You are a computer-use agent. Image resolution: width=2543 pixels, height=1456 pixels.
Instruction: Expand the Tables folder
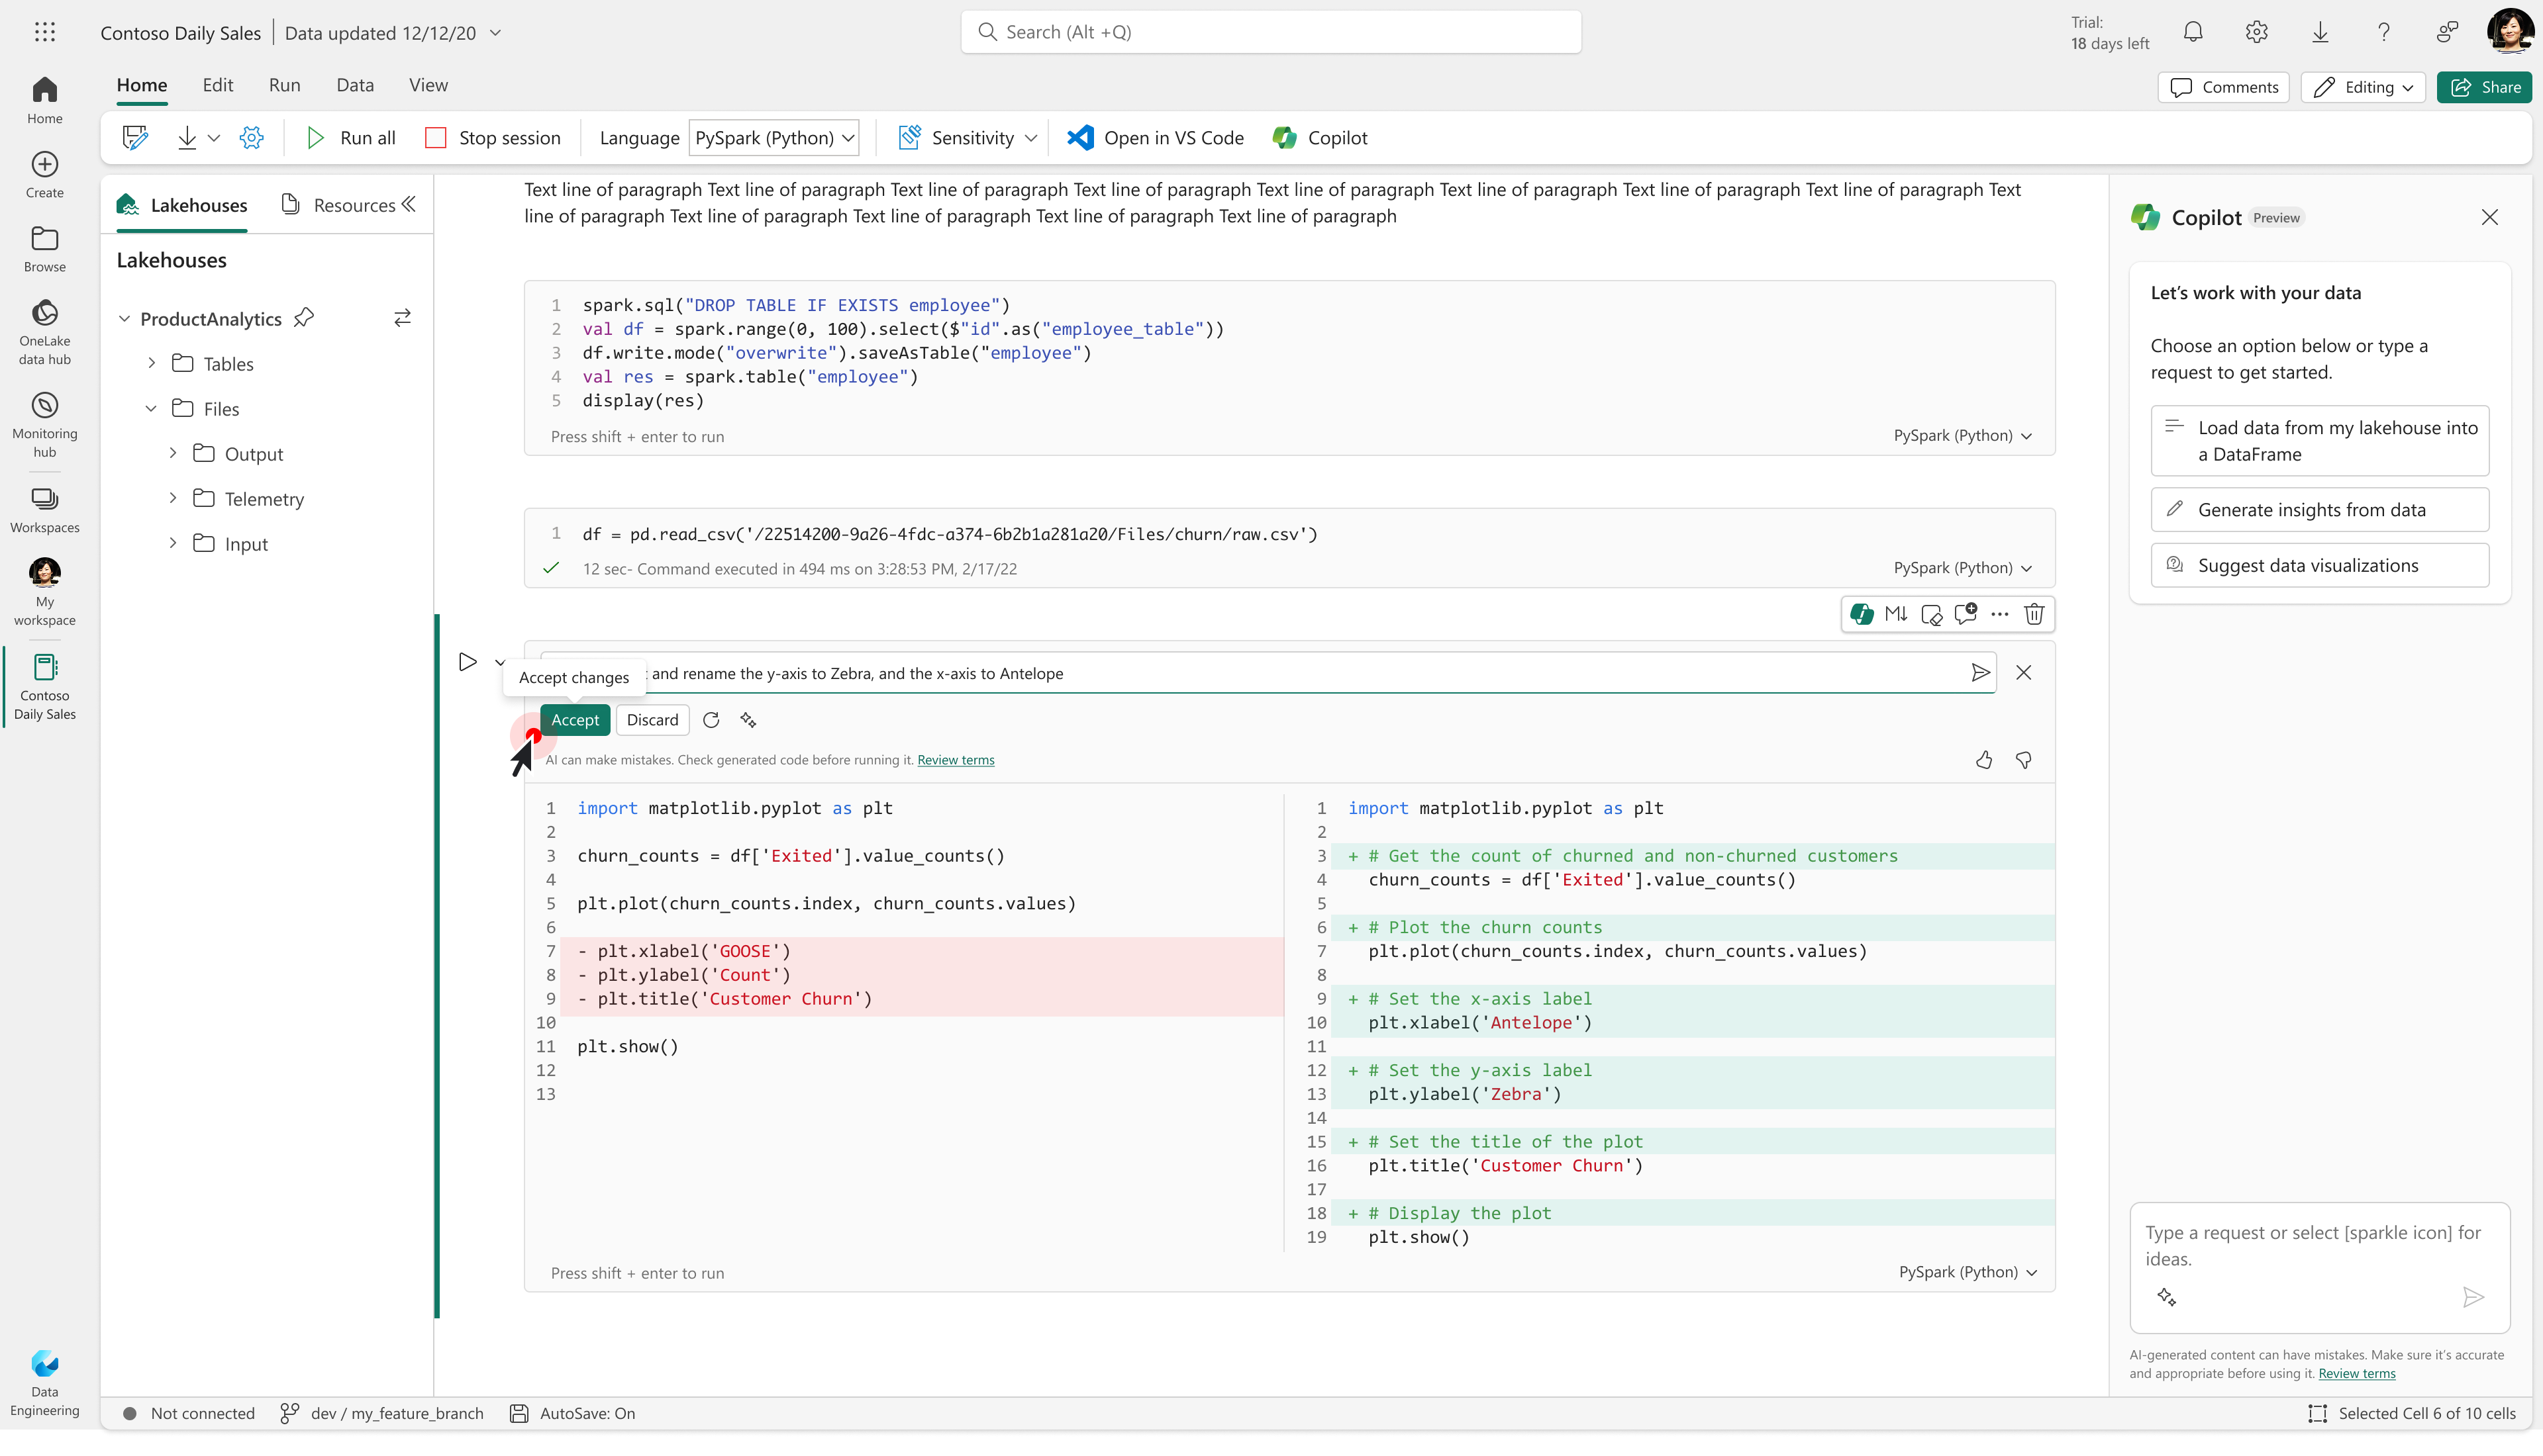[x=152, y=363]
